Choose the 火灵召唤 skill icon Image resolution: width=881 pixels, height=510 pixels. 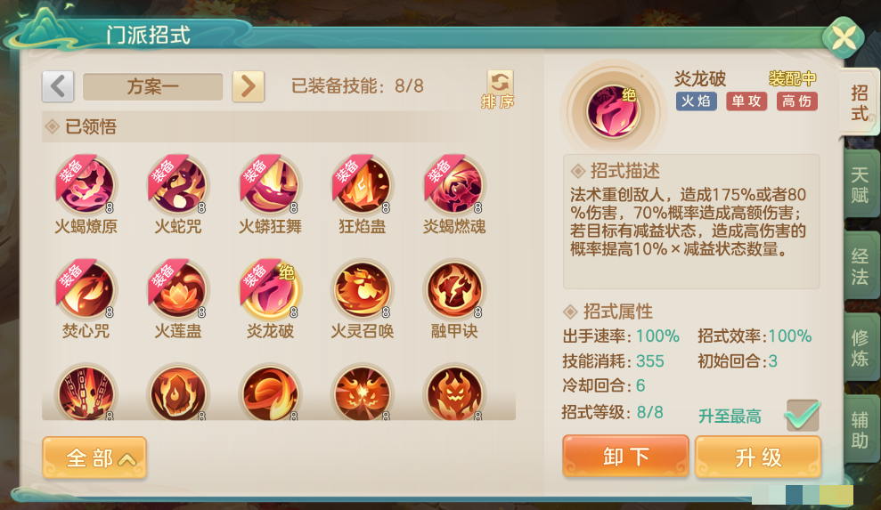point(363,290)
